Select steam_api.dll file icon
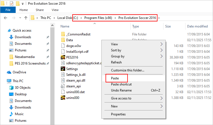213x125 pixels. click(63, 80)
